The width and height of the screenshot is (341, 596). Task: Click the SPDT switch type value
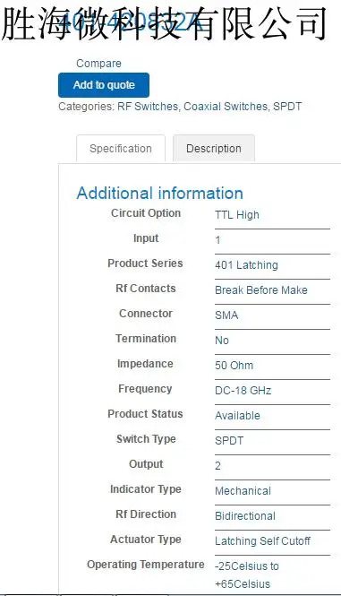229,441
